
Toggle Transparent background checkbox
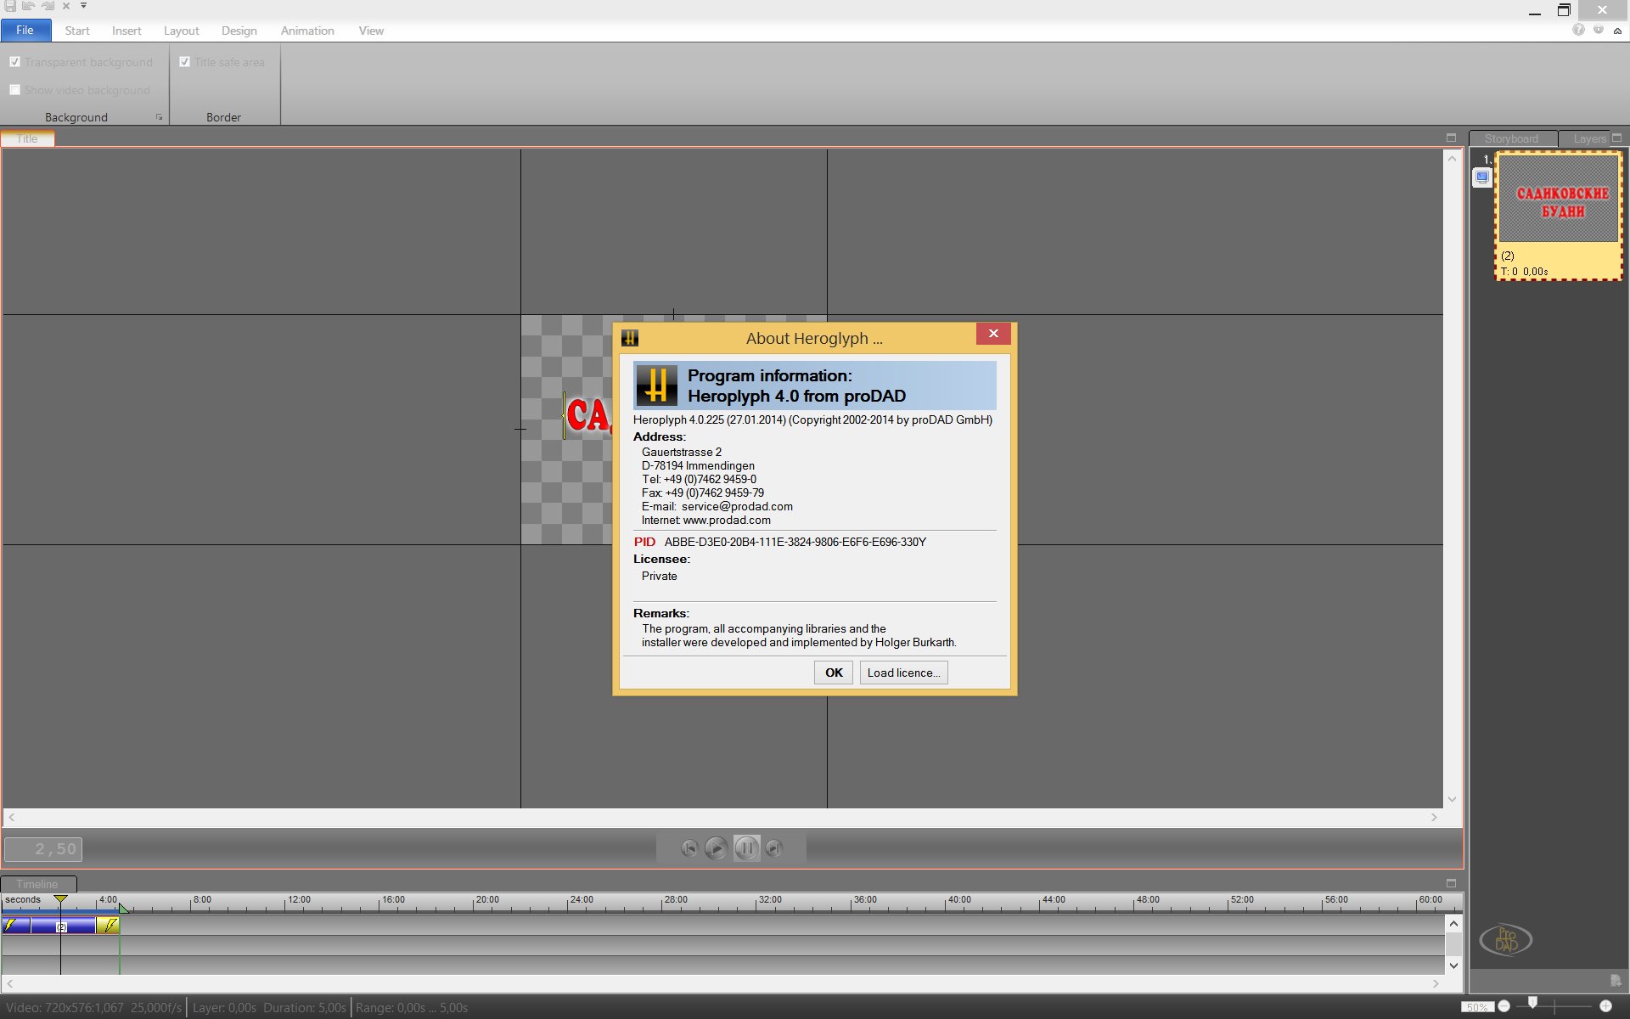[x=14, y=62]
